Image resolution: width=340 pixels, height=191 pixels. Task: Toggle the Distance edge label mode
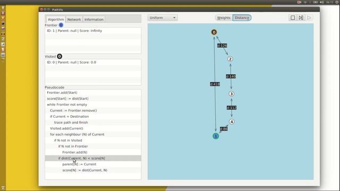pyautogui.click(x=242, y=18)
